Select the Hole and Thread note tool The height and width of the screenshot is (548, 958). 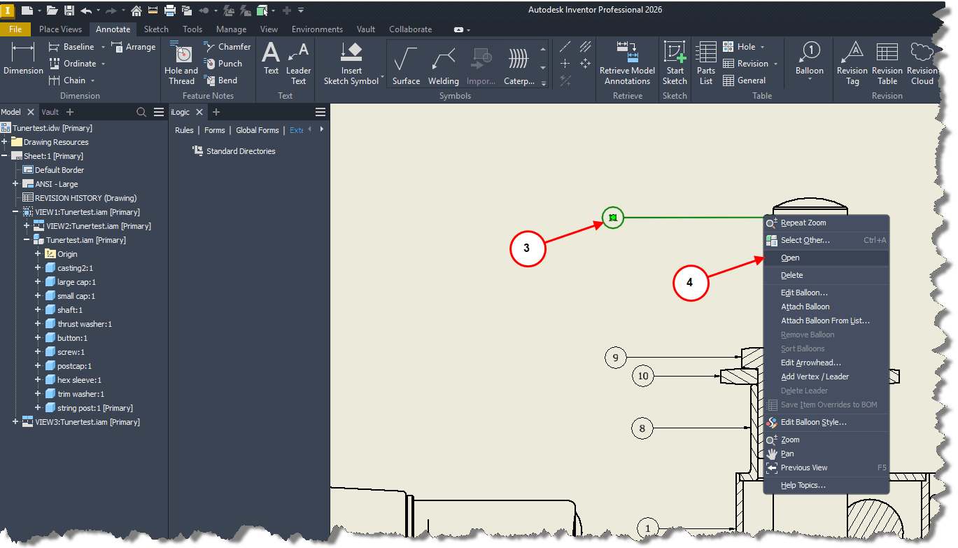181,64
